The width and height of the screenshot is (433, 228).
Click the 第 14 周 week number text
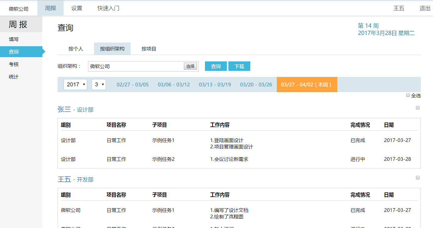point(368,26)
